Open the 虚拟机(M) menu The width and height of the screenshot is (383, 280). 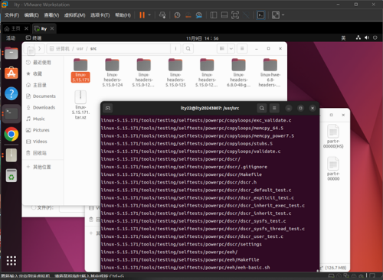[74, 15]
